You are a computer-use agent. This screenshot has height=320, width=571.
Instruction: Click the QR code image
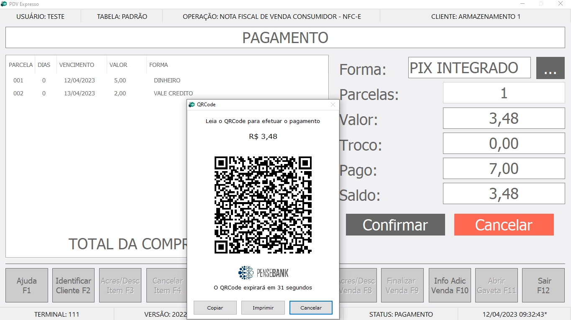click(263, 205)
